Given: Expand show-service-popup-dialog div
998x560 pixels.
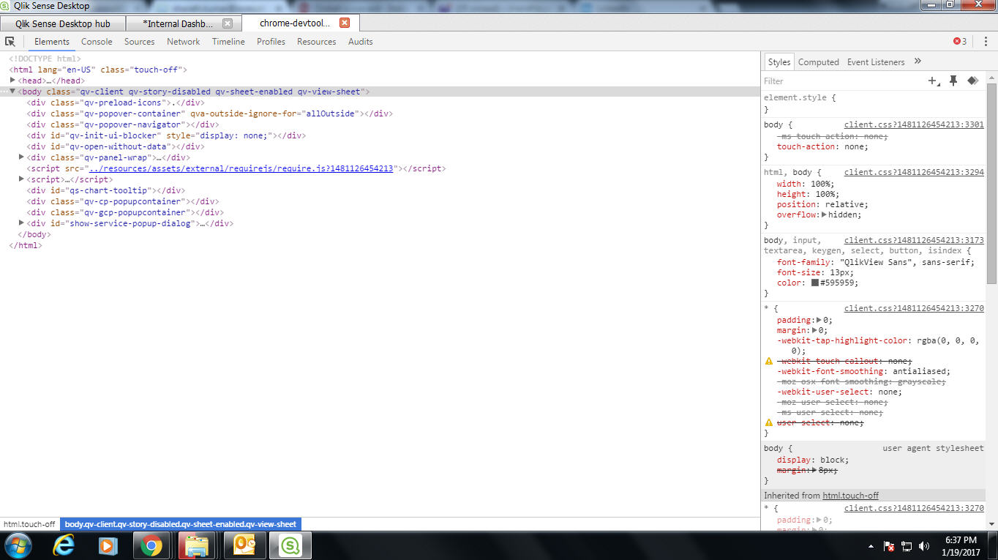Looking at the screenshot, I should [x=21, y=223].
